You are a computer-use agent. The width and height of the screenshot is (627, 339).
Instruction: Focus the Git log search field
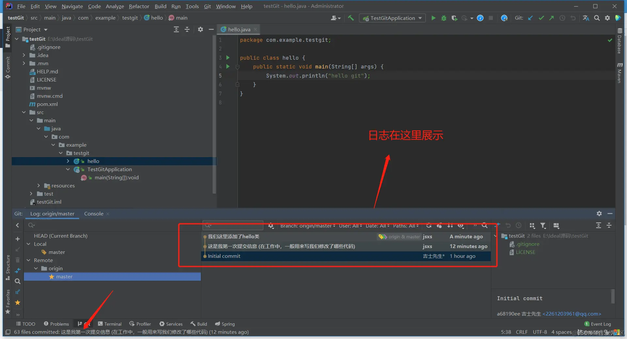click(x=233, y=225)
